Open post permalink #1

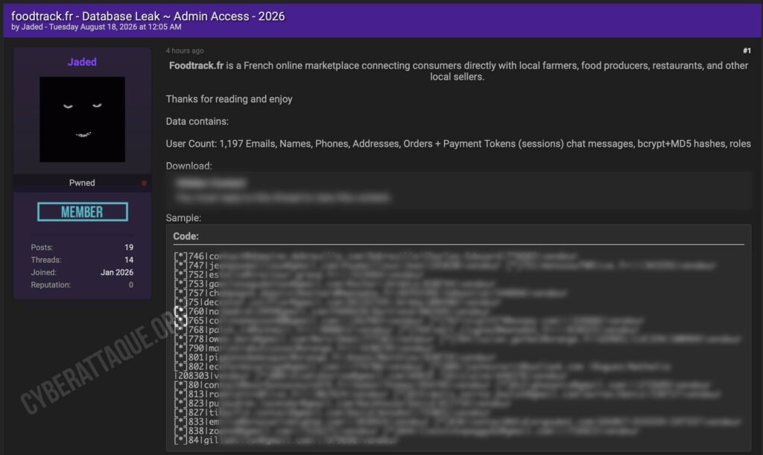pyautogui.click(x=747, y=51)
